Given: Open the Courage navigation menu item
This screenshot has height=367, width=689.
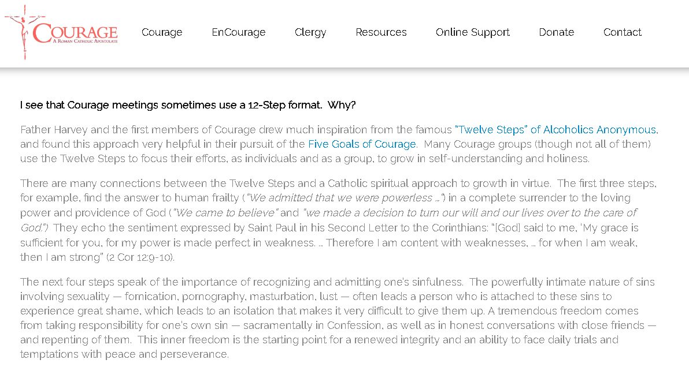Looking at the screenshot, I should click(162, 32).
